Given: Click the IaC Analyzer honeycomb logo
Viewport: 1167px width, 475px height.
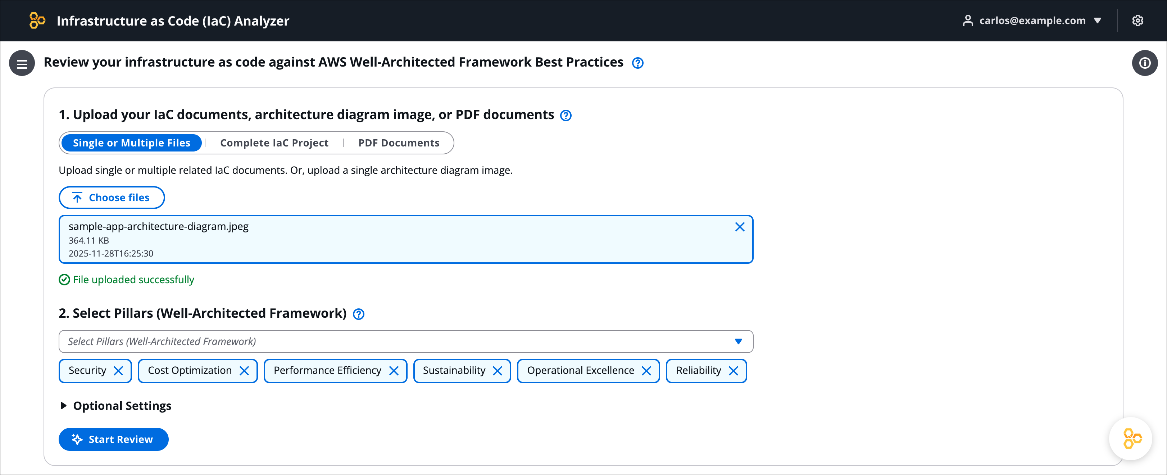Looking at the screenshot, I should 37,21.
